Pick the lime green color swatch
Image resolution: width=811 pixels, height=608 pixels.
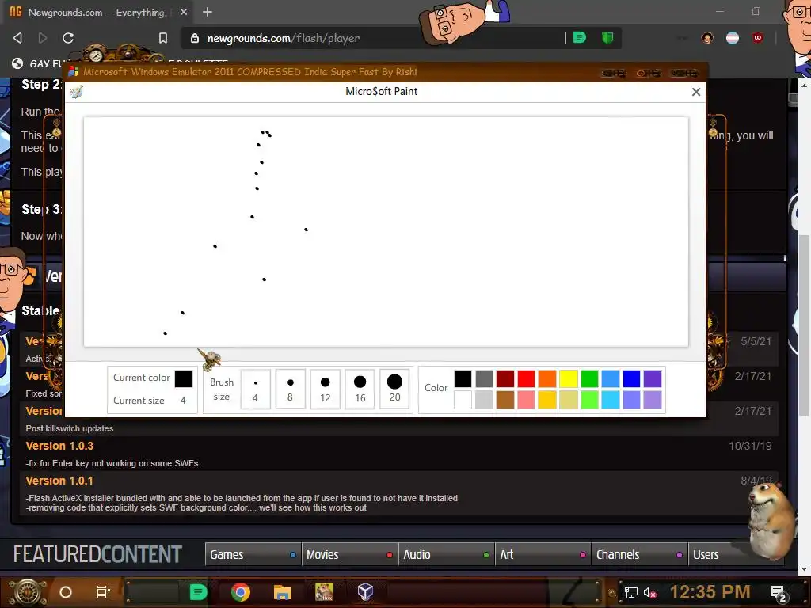point(589,400)
